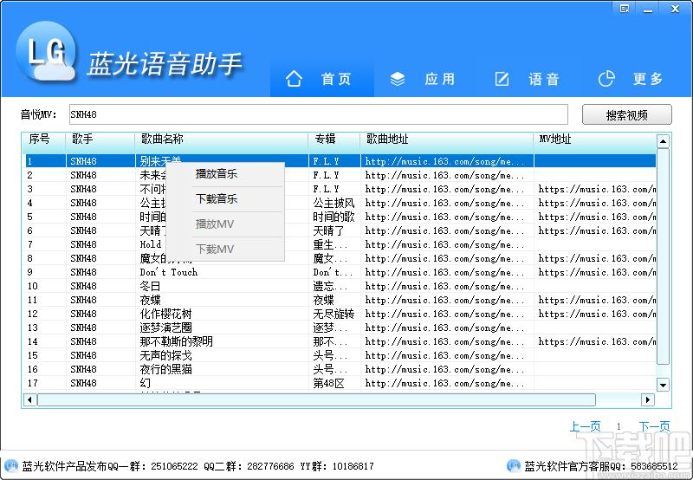
Task: Click status bar icon beside 官方客服QQ
Action: tap(514, 465)
